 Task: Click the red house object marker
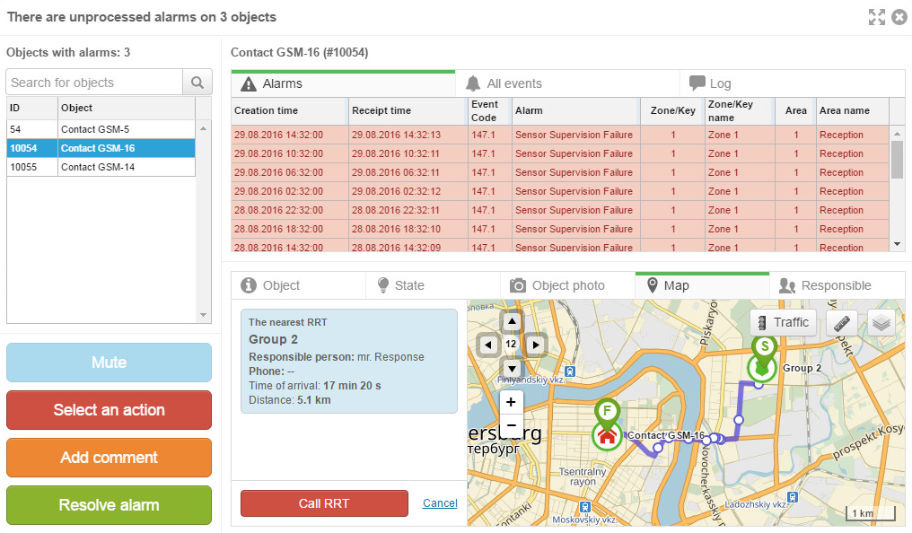click(x=607, y=435)
